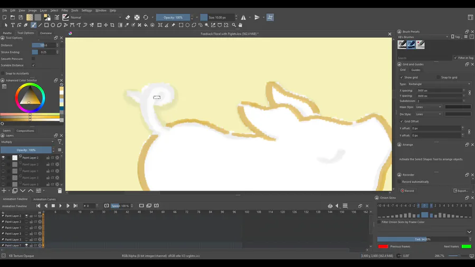Select the Crop tool
The height and width of the screenshot is (267, 475).
pos(112,25)
